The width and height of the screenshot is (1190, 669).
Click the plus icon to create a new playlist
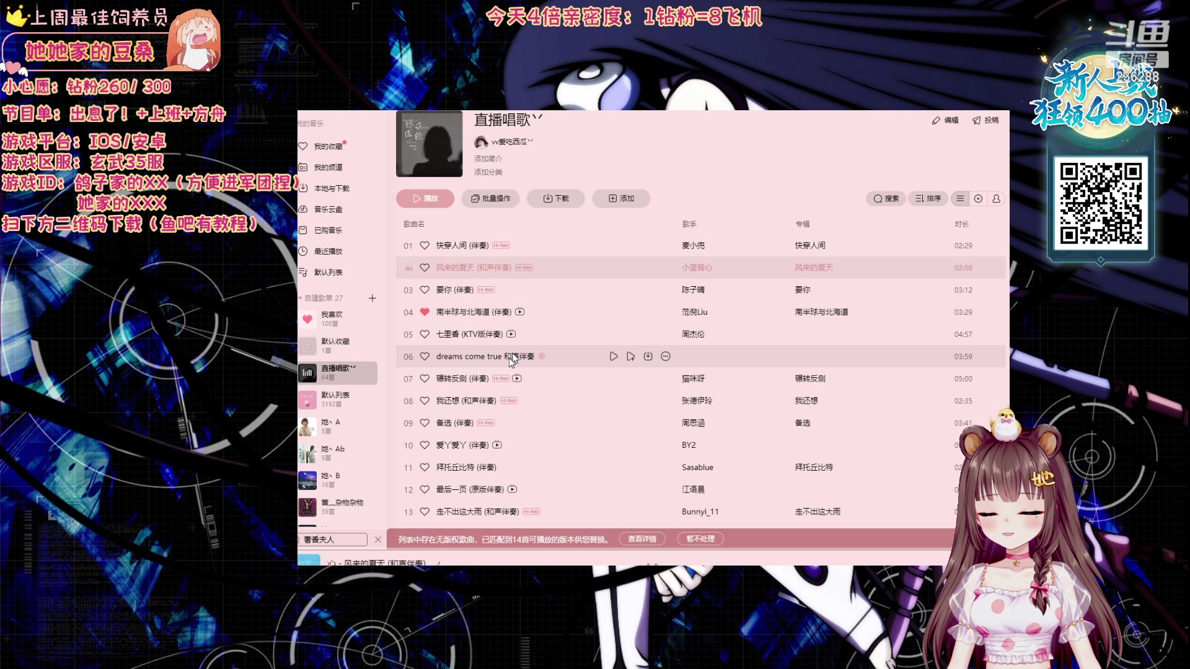[x=372, y=298]
